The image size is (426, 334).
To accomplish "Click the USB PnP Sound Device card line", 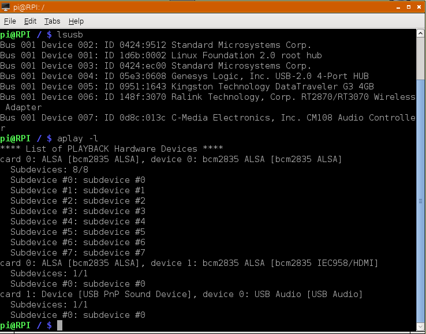I will [181, 294].
